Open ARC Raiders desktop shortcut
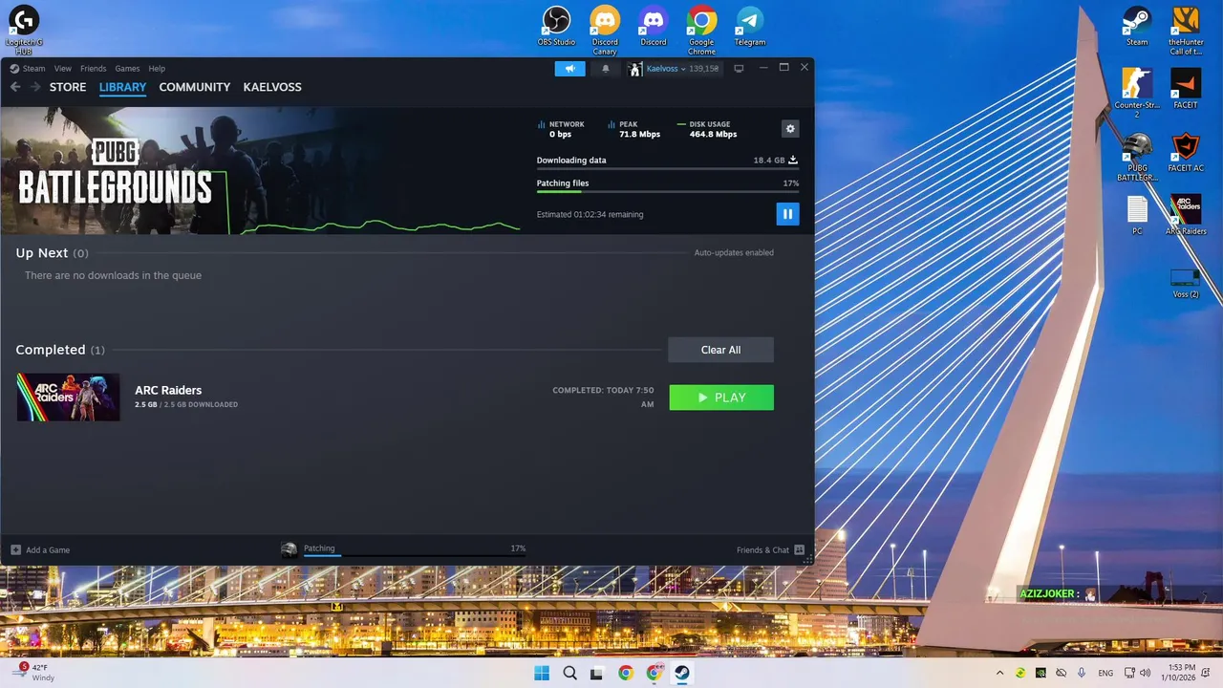The image size is (1223, 688). (1186, 216)
